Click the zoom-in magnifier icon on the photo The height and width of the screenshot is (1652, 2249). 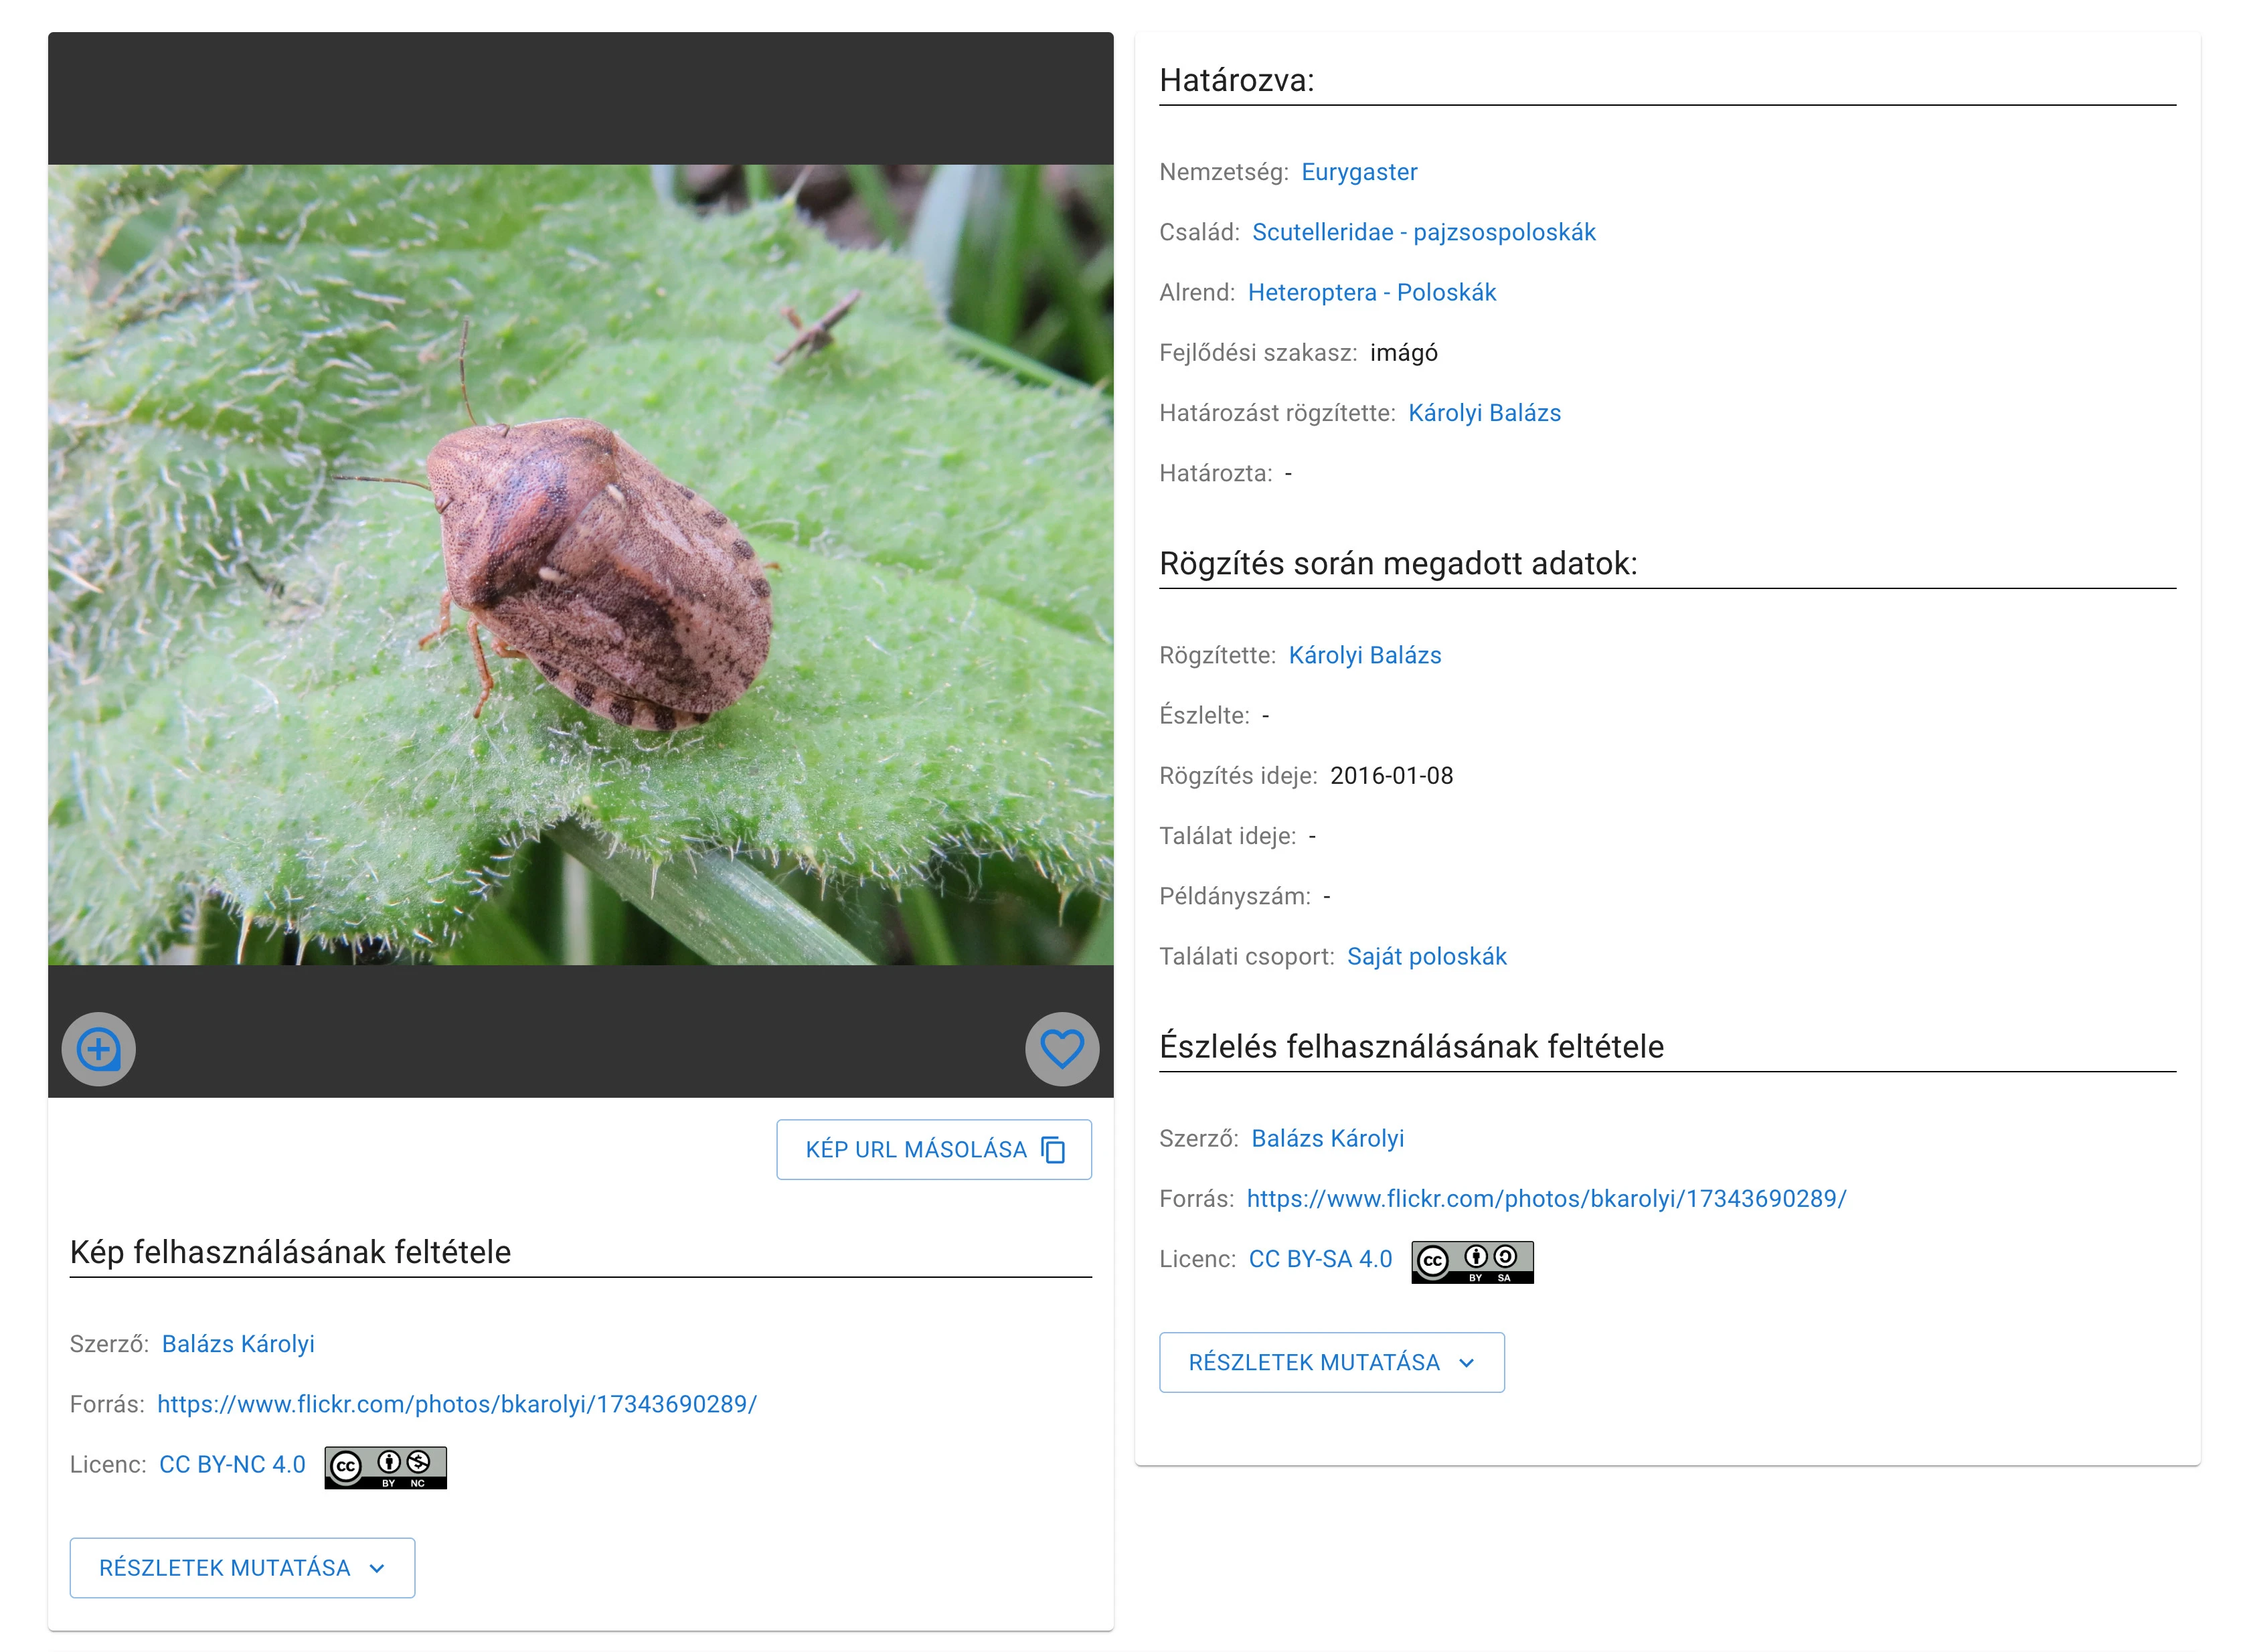point(98,1049)
